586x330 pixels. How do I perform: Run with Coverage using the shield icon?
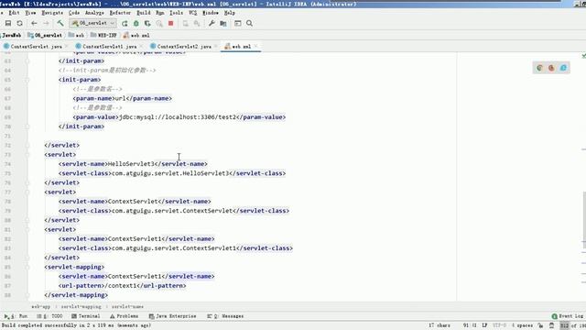tap(147, 23)
